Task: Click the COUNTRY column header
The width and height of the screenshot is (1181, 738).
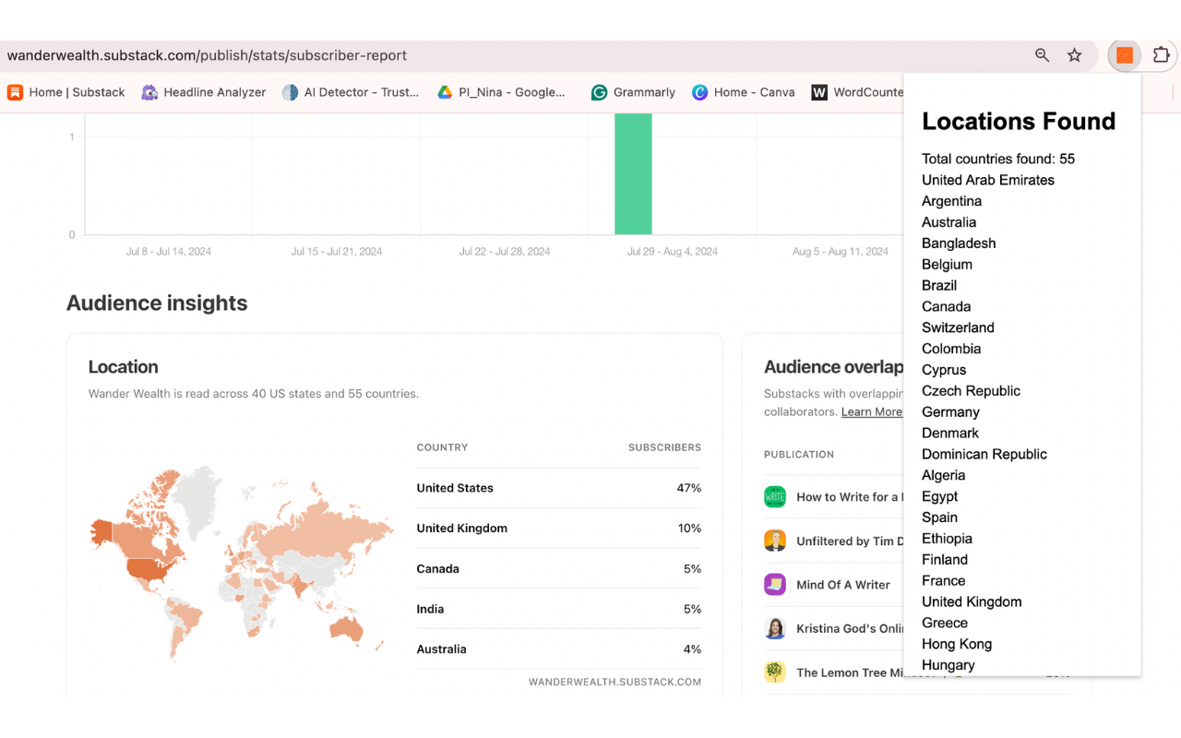Action: [x=442, y=447]
